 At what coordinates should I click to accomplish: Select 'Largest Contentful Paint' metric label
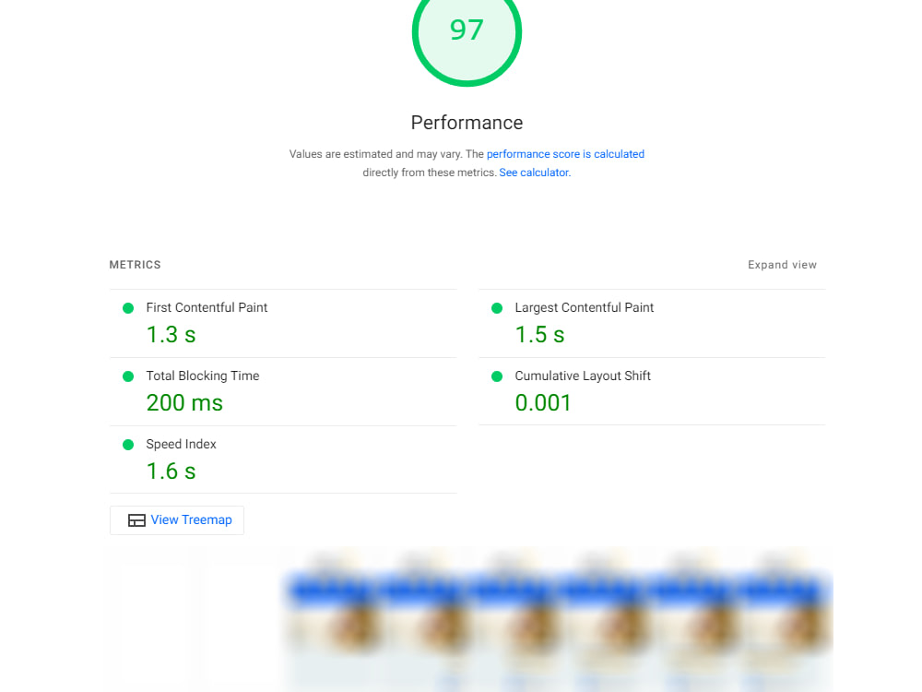coord(584,308)
